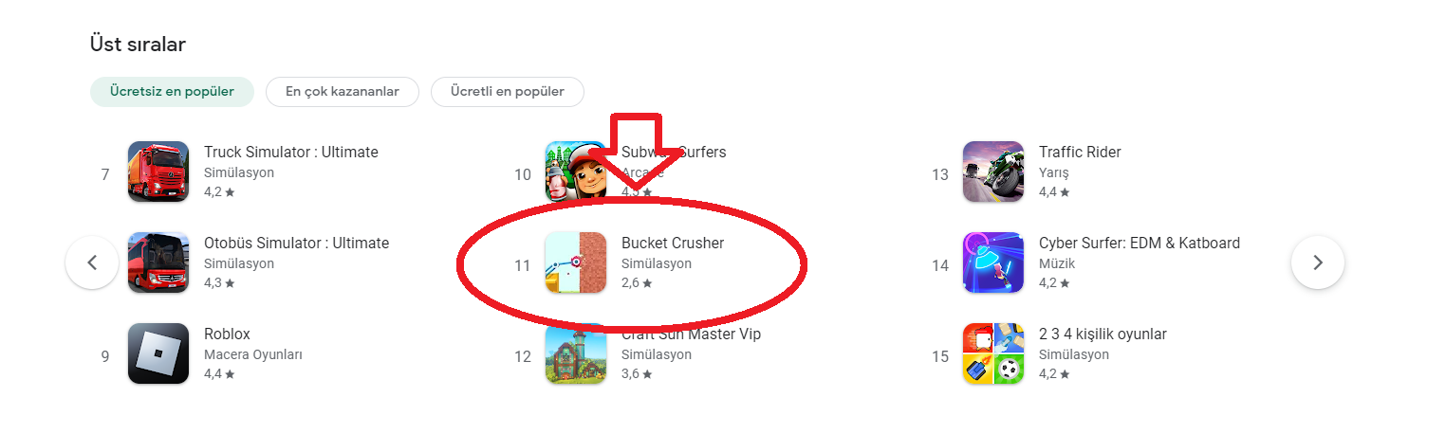This screenshot has width=1446, height=434.
Task: Open the Cyber Surfer: EDM & Katboard title
Action: click(1140, 244)
